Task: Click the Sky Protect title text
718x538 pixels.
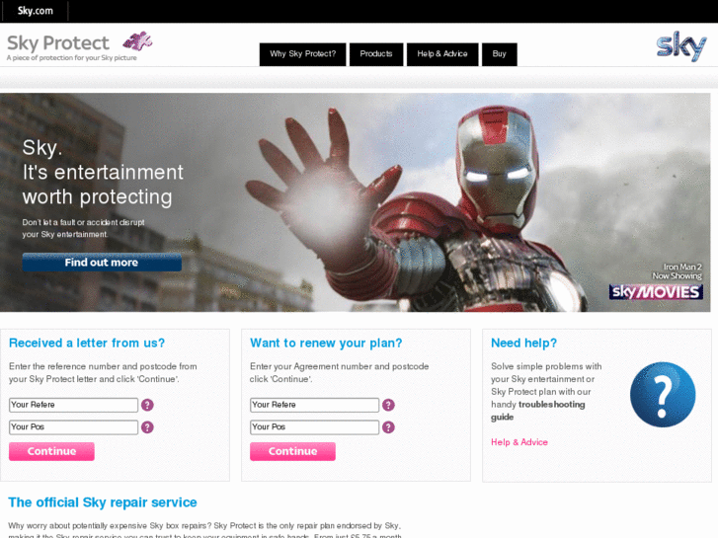Action: [58, 43]
